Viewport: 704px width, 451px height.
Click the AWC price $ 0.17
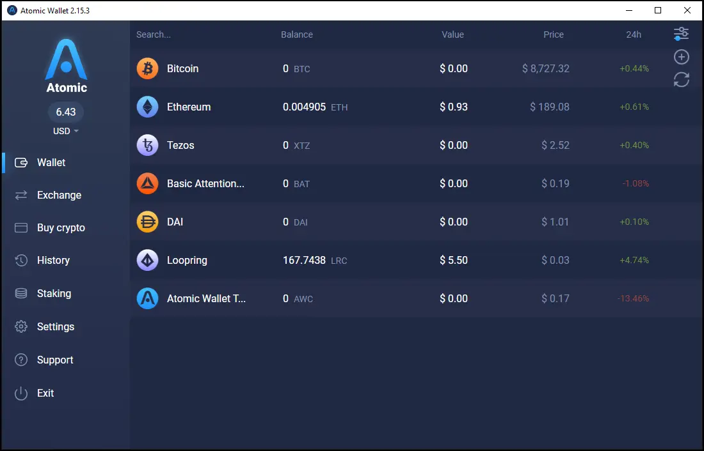[x=556, y=298]
